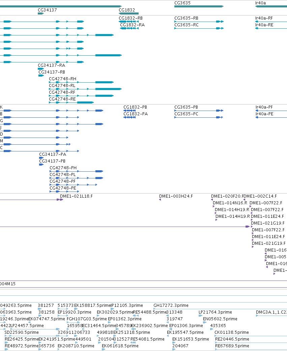Open transcript CG3635-RC
The image size is (287, 351).
tap(186, 25)
